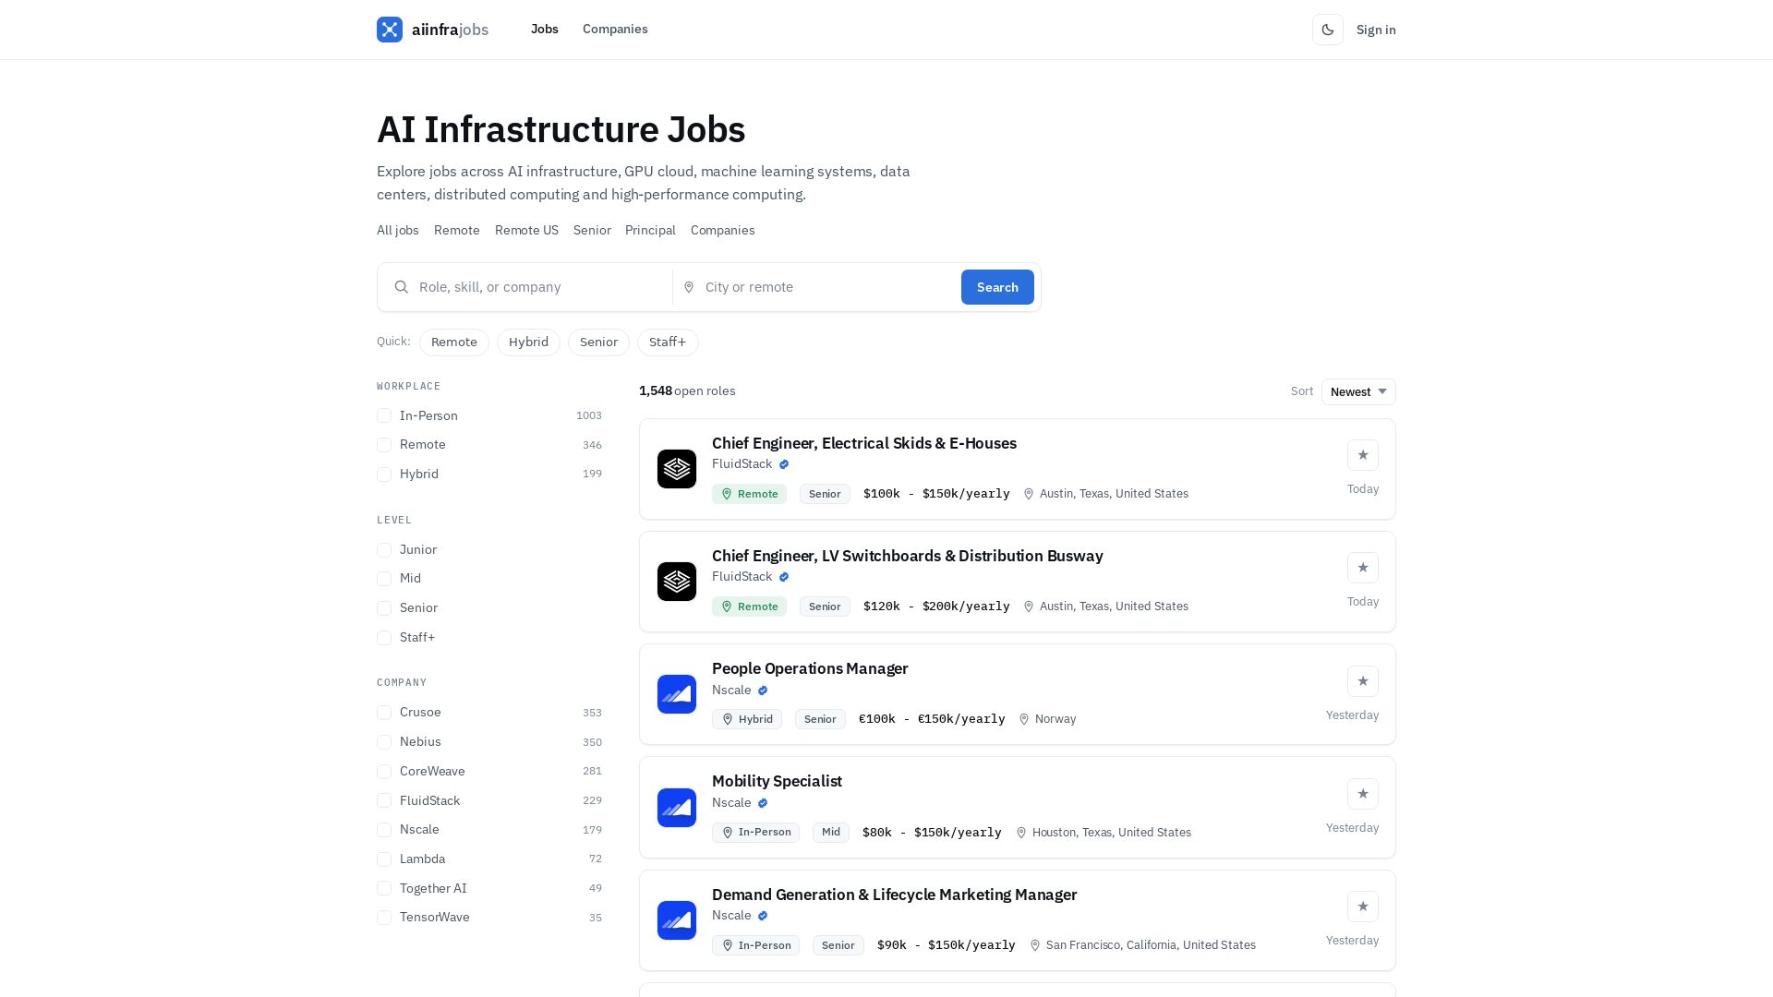Click the location pin icon in search bar

pos(689,287)
